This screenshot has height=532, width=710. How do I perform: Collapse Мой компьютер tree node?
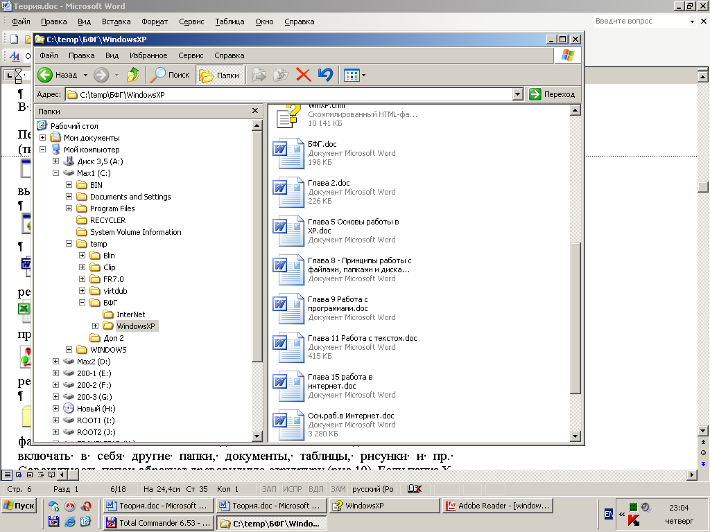pyautogui.click(x=42, y=150)
